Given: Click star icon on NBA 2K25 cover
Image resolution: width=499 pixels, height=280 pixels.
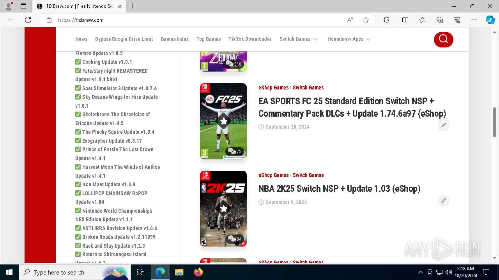Looking at the screenshot, I should [x=223, y=209].
